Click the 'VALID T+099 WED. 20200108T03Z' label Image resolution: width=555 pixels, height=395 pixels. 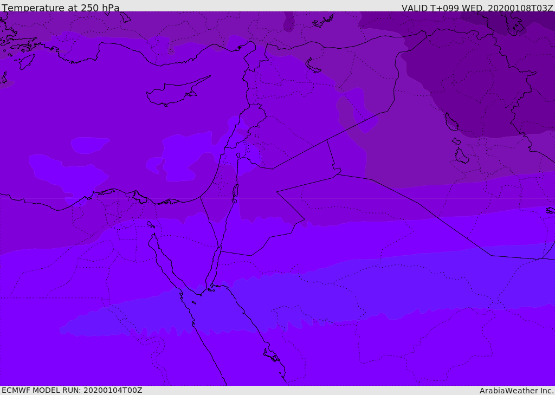477,8
